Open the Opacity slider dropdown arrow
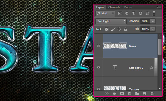Image resolution: width=166 pixels, height=101 pixels. point(153,21)
